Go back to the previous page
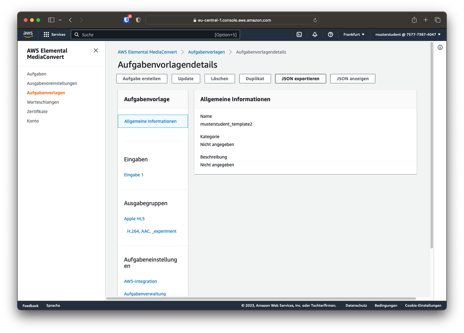 [70, 20]
